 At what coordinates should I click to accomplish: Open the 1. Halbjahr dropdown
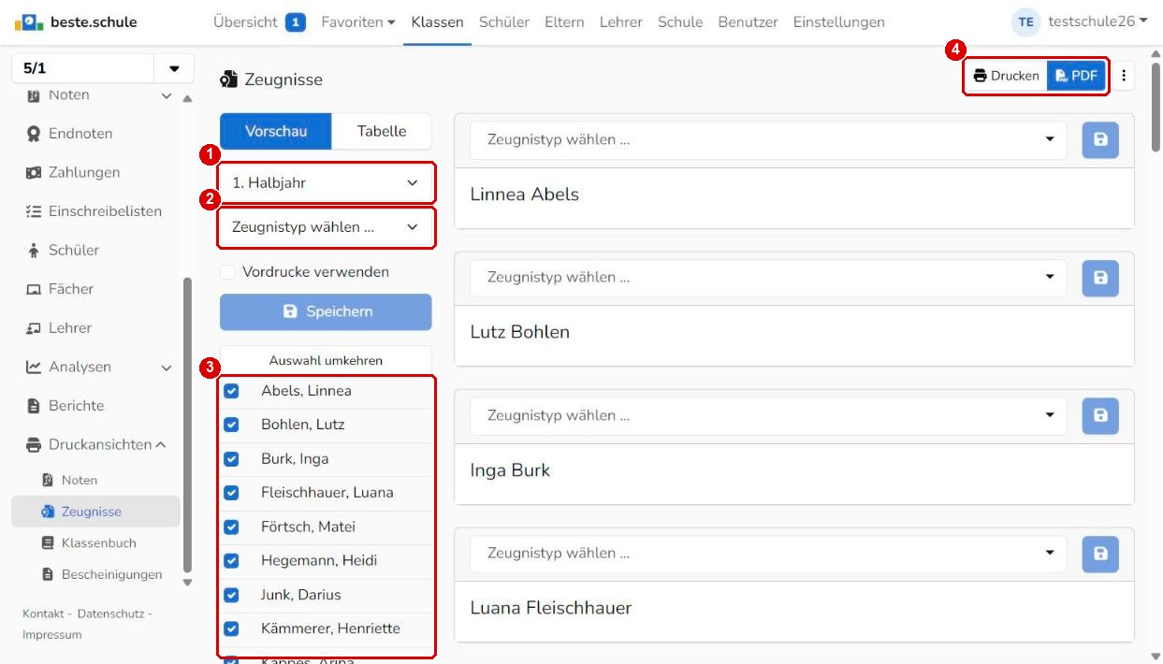pyautogui.click(x=326, y=183)
